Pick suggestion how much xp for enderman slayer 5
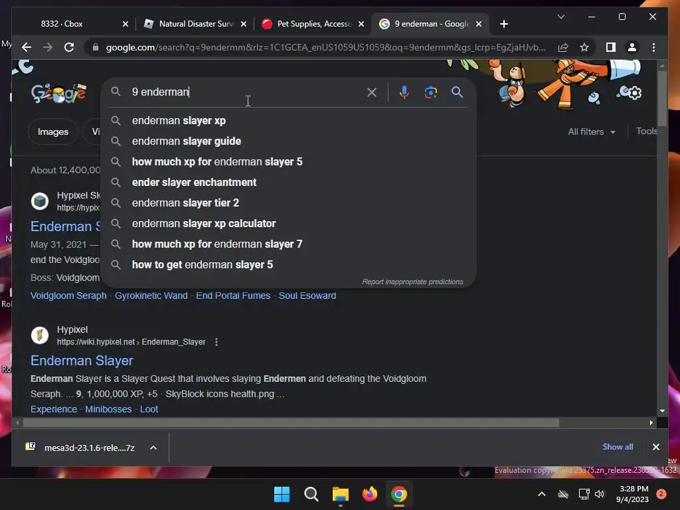The height and width of the screenshot is (510, 680). click(x=288, y=162)
